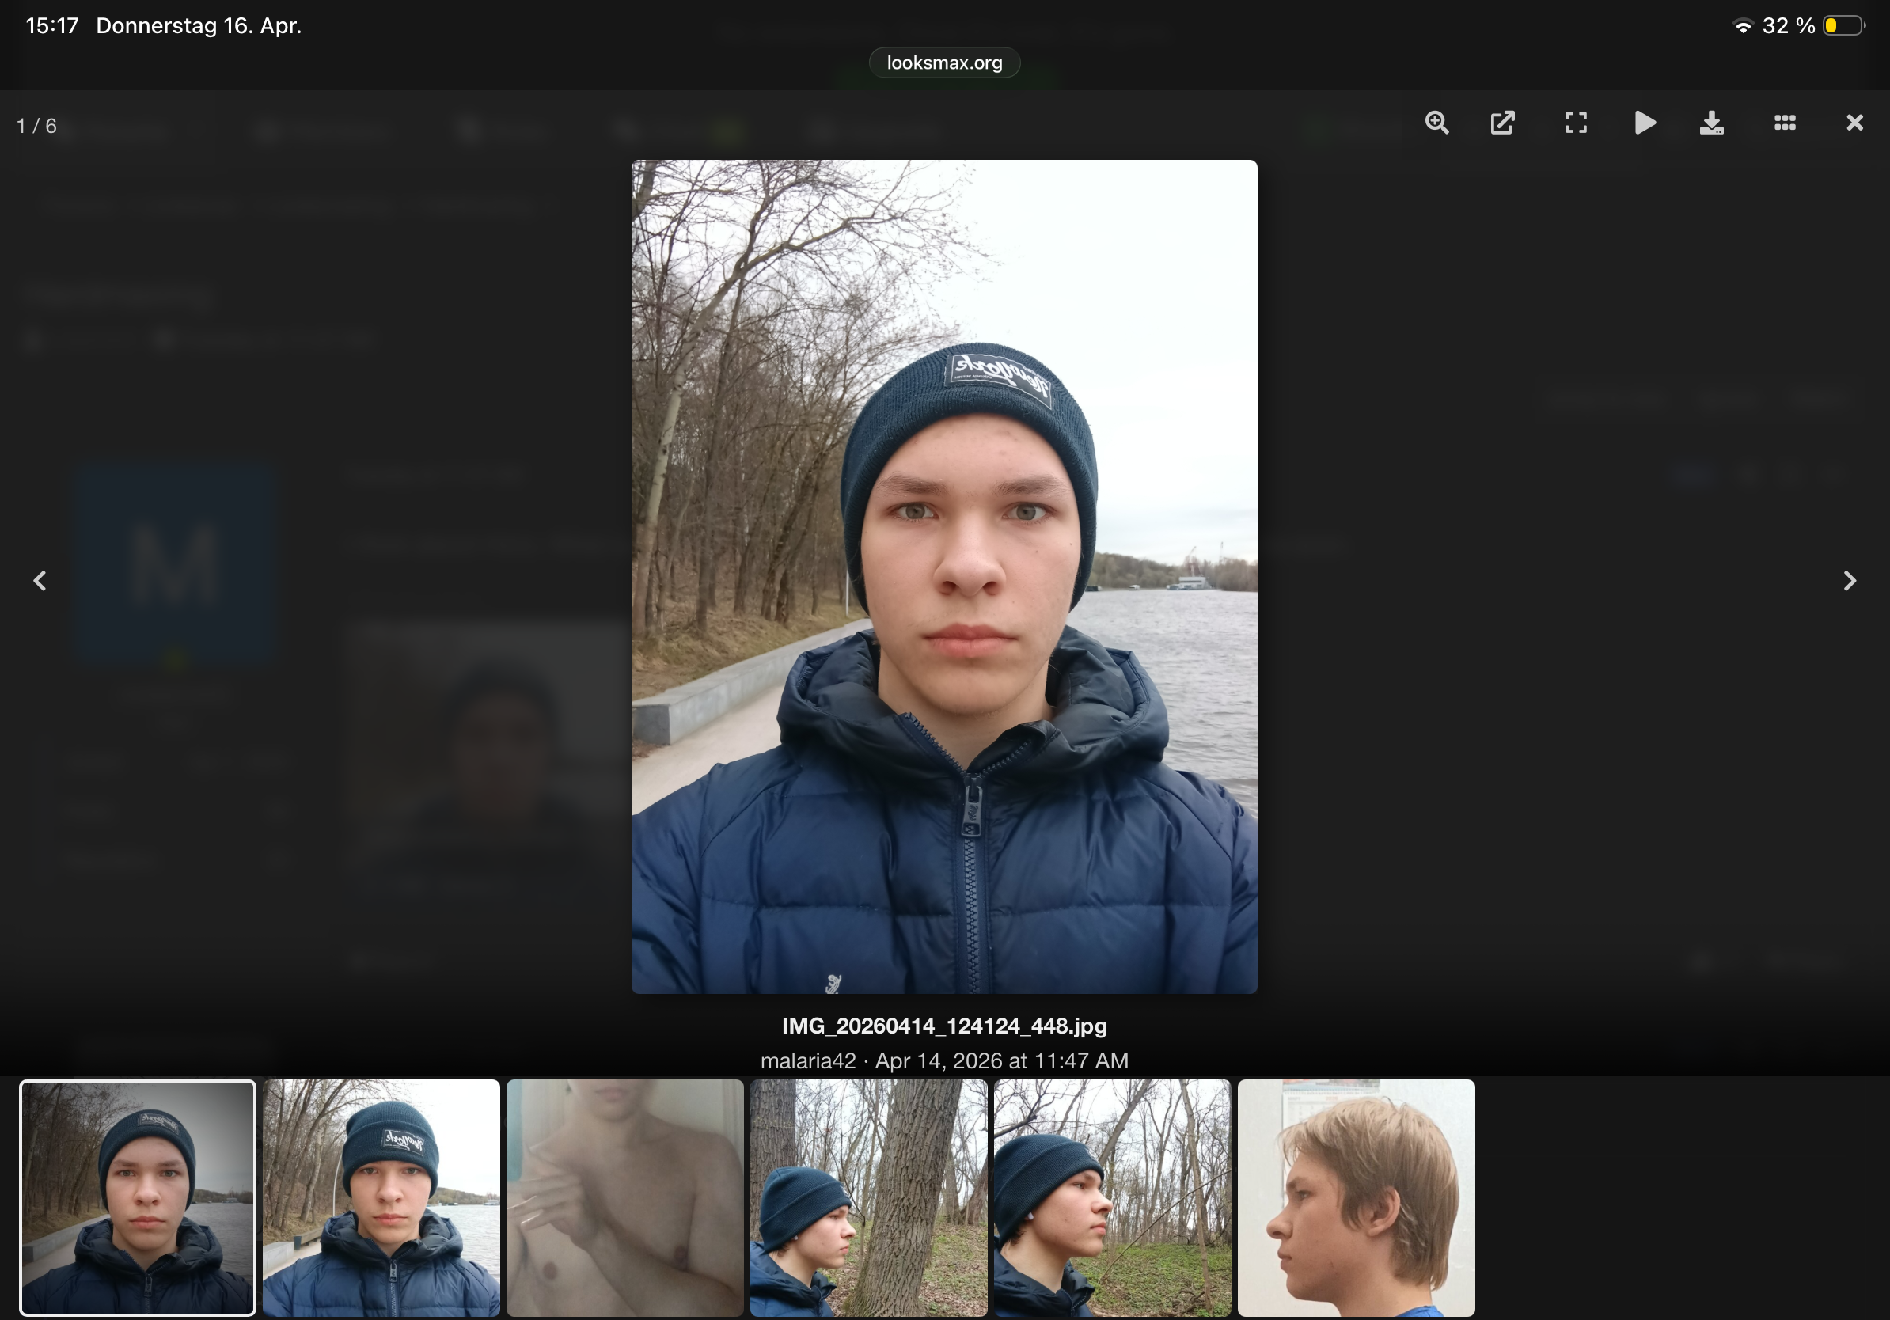Screen dimensions: 1890x1320
Task: Open the fifth profile view thumbnail
Action: [1112, 1197]
